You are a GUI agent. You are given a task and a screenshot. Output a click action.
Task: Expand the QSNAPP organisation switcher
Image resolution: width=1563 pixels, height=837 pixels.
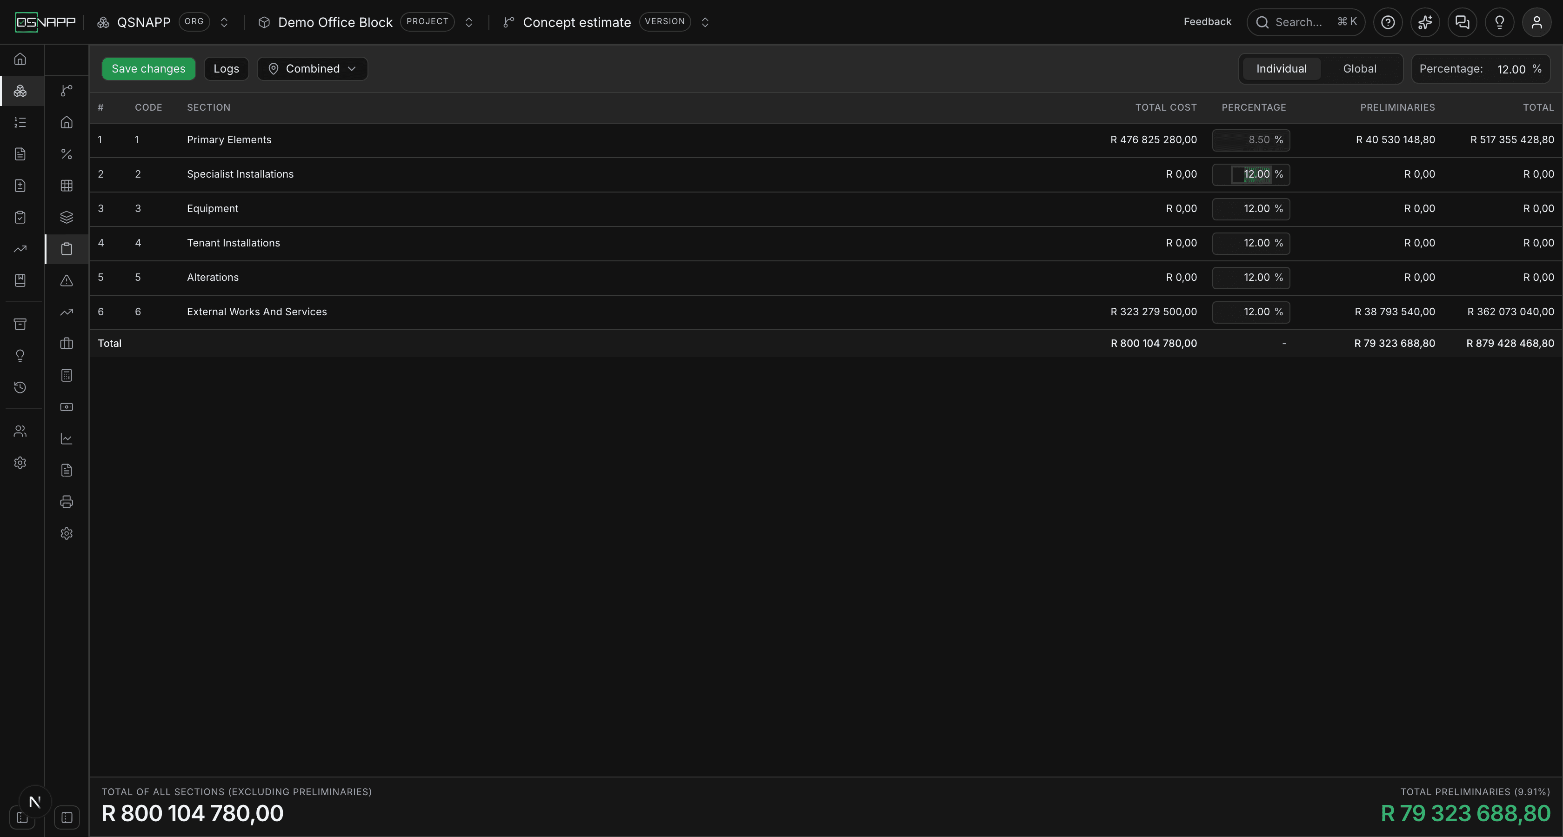(224, 22)
